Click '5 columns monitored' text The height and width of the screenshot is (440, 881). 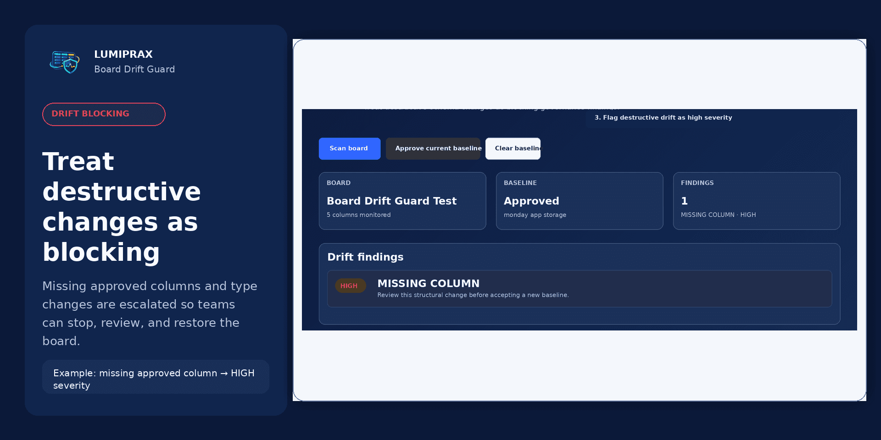[x=359, y=214]
